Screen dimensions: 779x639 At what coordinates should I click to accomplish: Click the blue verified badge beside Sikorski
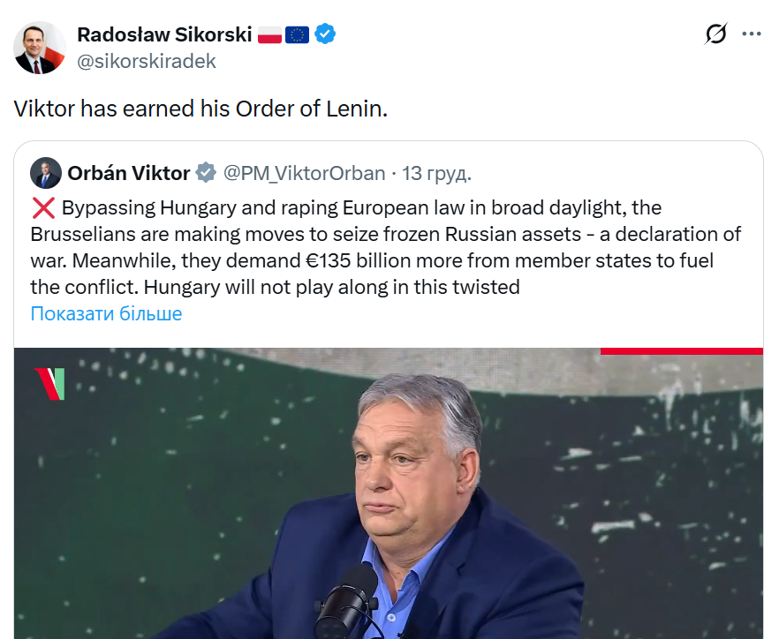325,34
